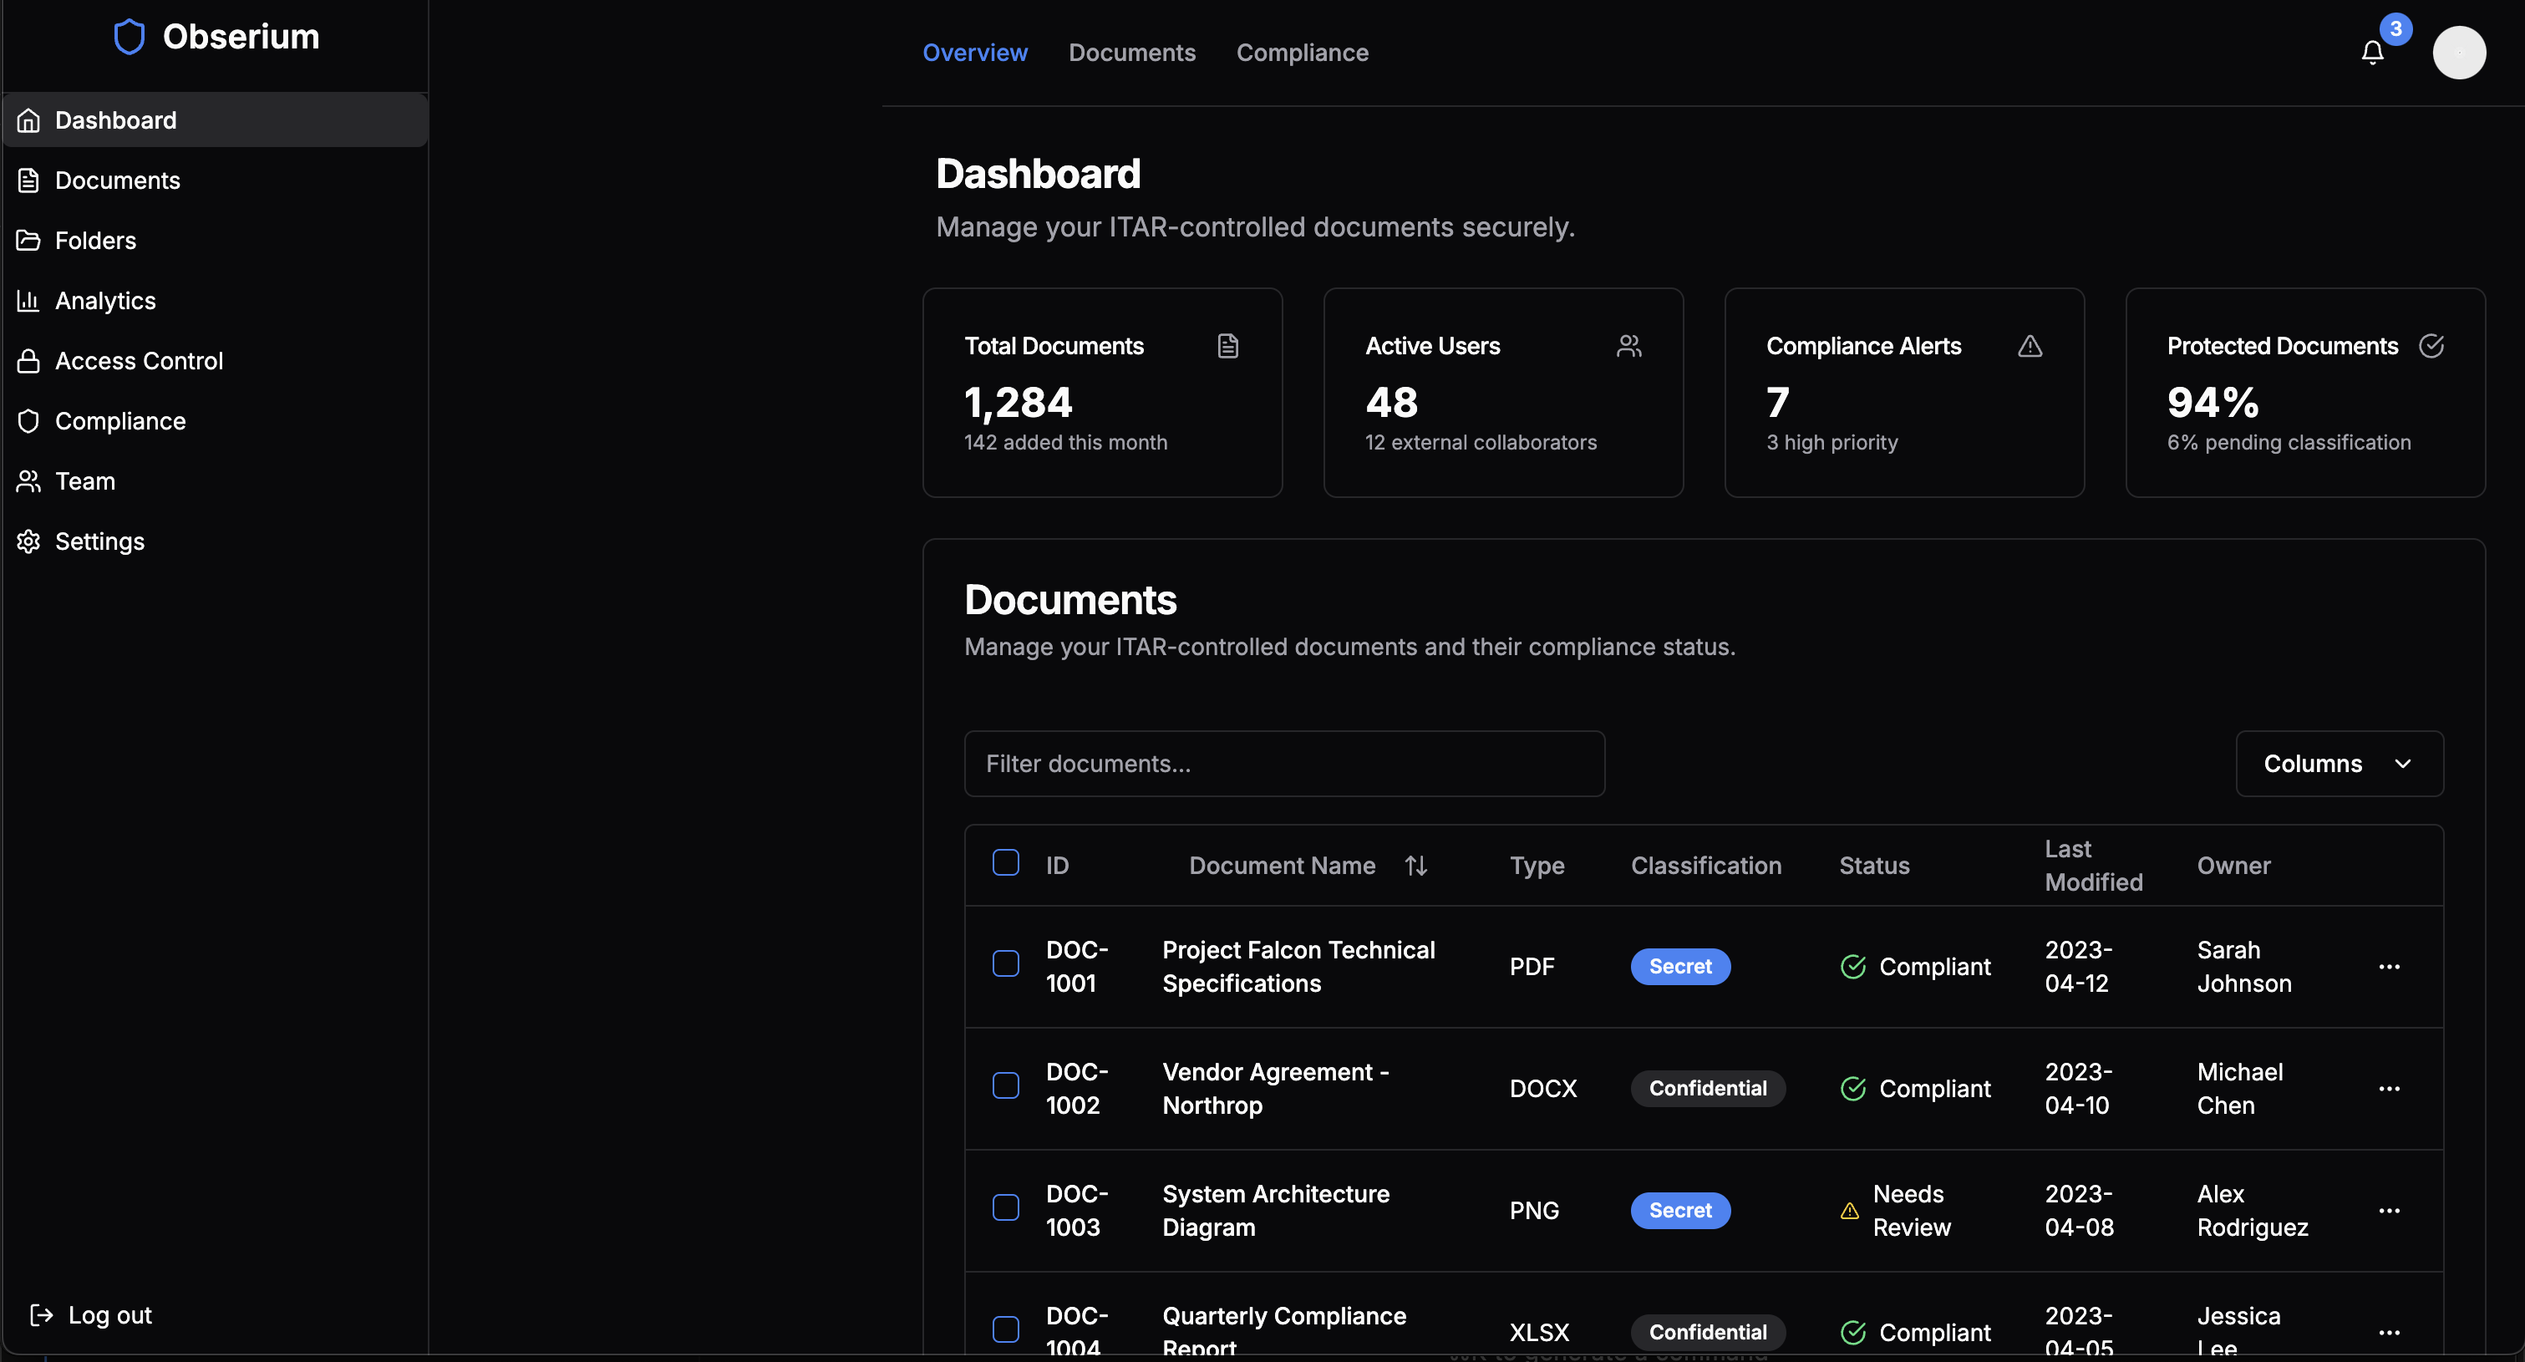
Task: Open Settings via the gear icon
Action: coord(28,541)
